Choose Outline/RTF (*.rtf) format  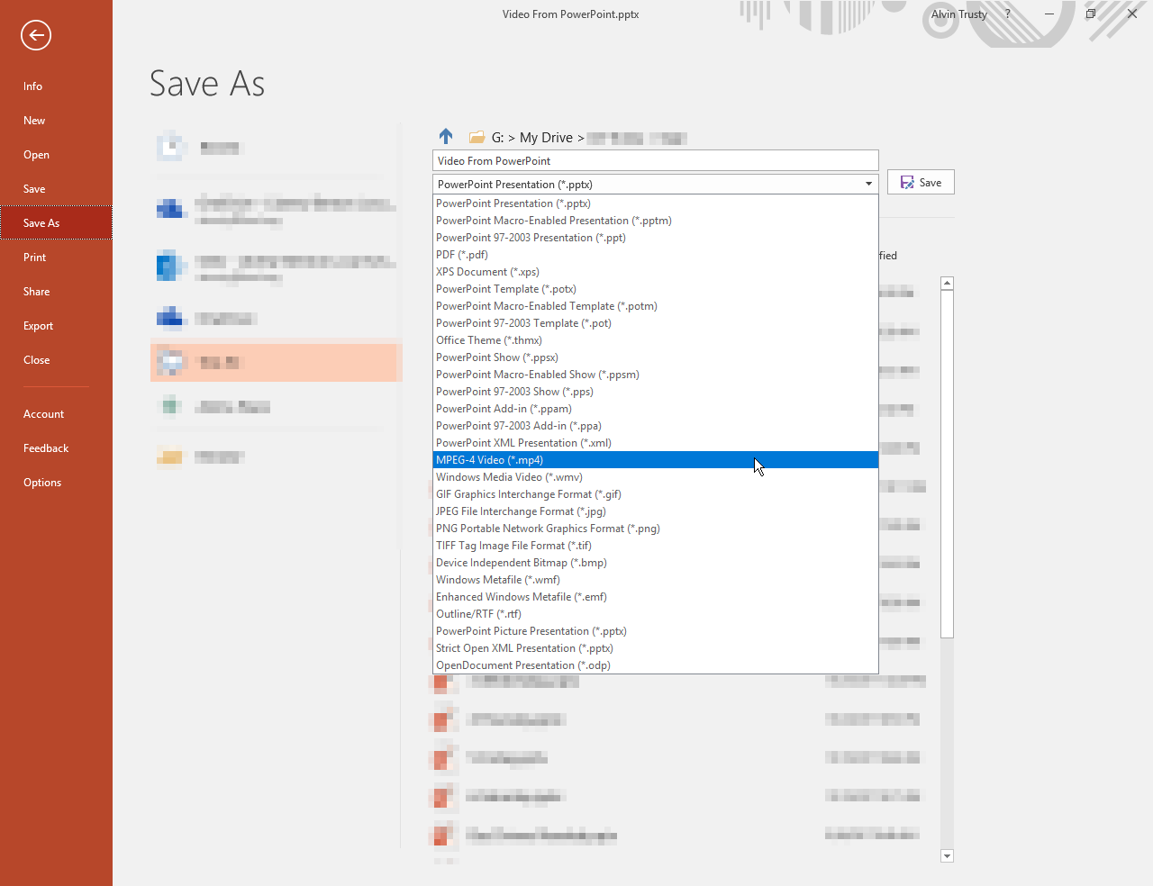coord(655,614)
